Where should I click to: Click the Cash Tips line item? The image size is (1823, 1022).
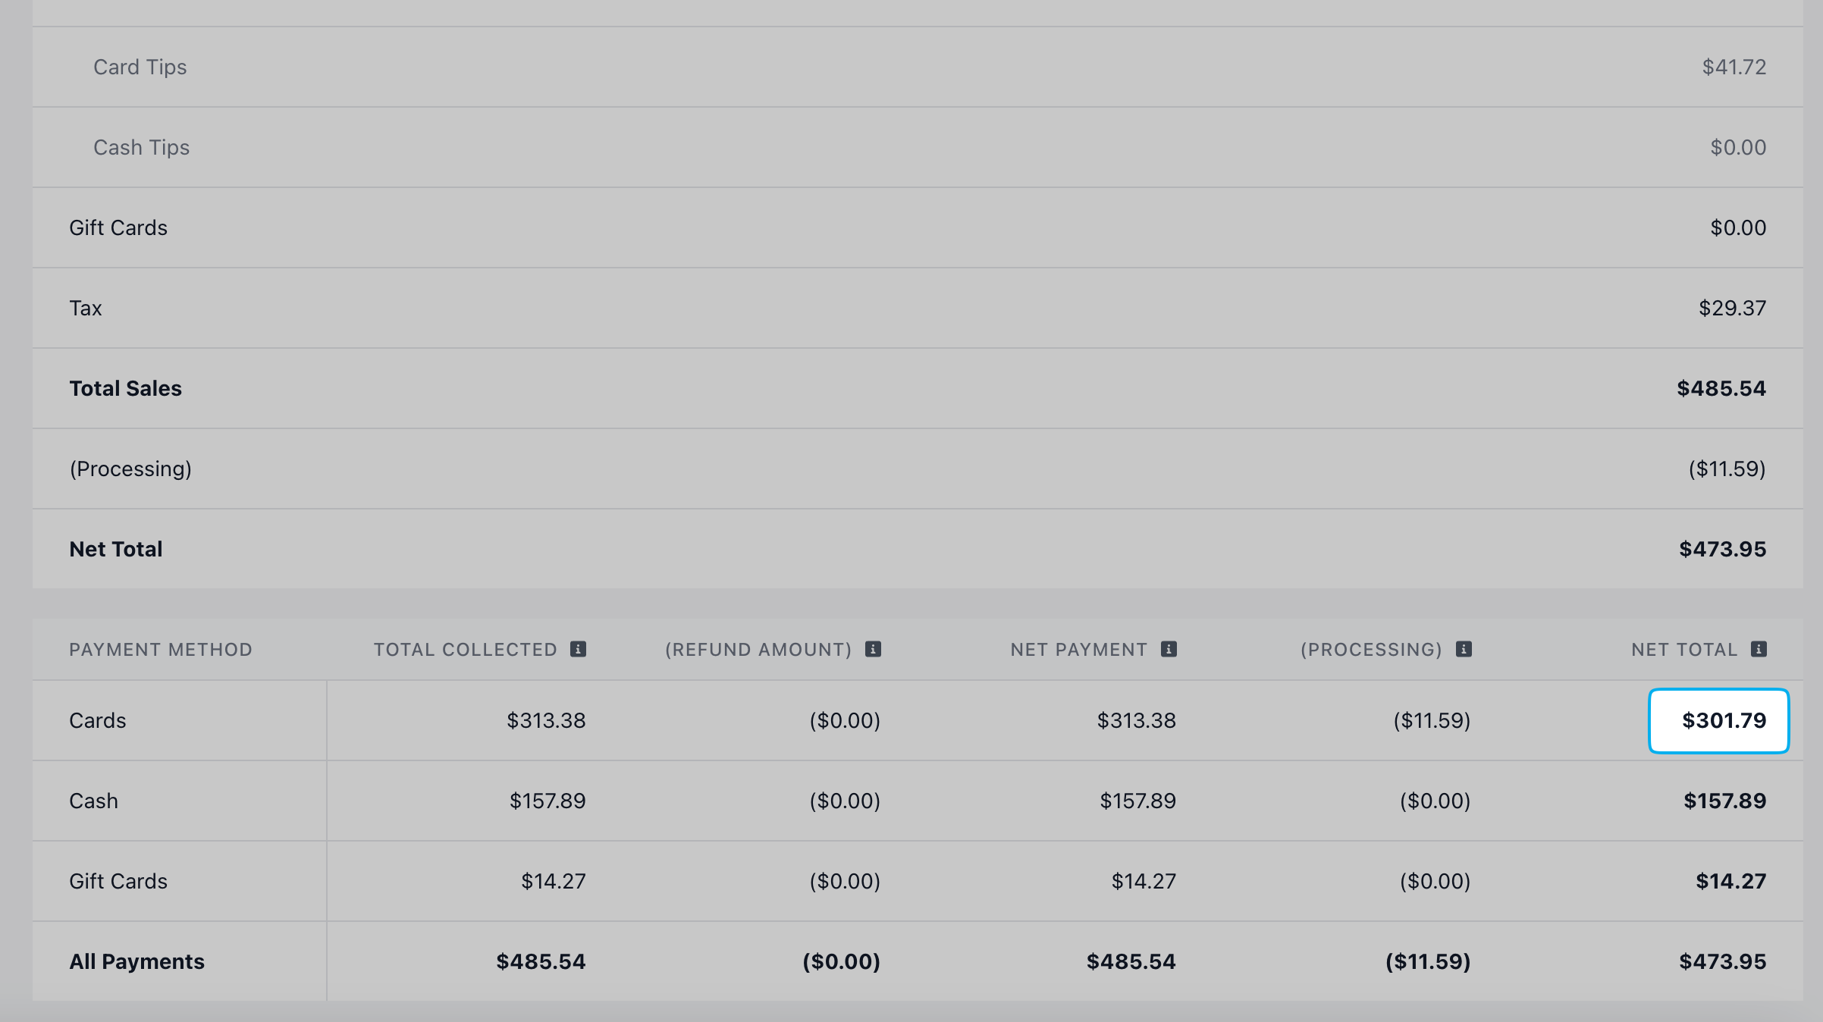[x=918, y=147]
